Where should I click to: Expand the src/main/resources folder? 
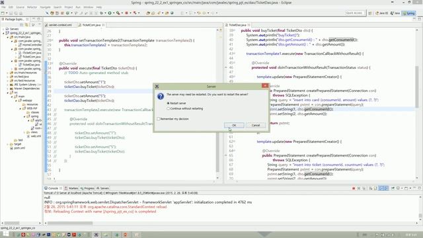pyautogui.click(x=7, y=73)
